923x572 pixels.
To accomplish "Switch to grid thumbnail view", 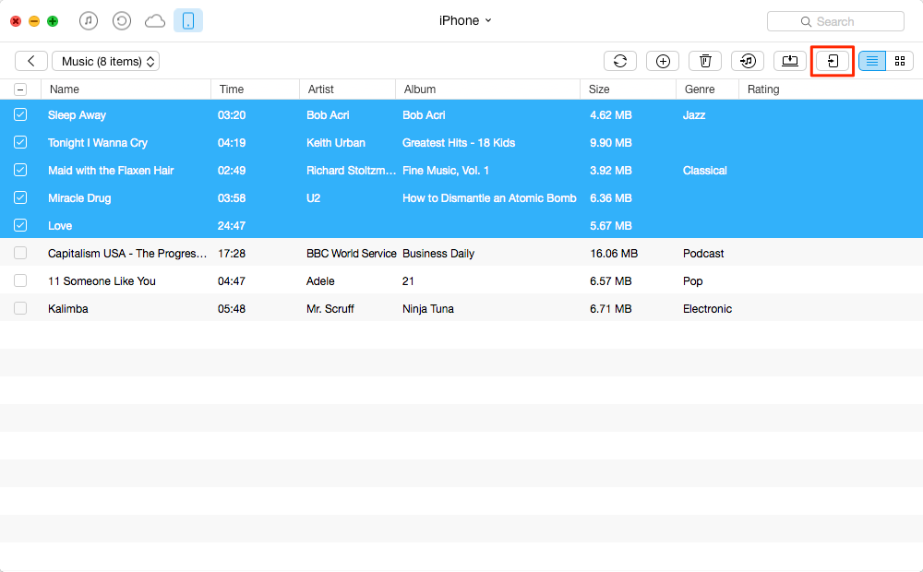I will [x=899, y=61].
